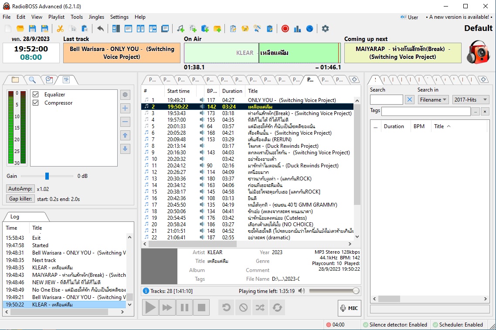Open the Playlist menu
The height and width of the screenshot is (330, 496).
pos(56,17)
